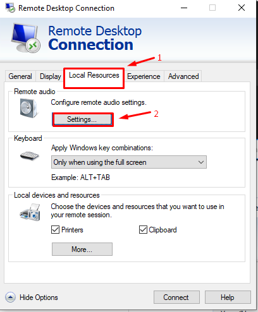
Task: Collapse the dialog with Hide Options
Action: coord(39,297)
